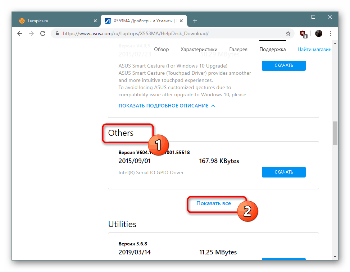Viewport: 350px width, 272px height.
Task: Click the vertical scrollbar thumb
Action: coord(335,133)
